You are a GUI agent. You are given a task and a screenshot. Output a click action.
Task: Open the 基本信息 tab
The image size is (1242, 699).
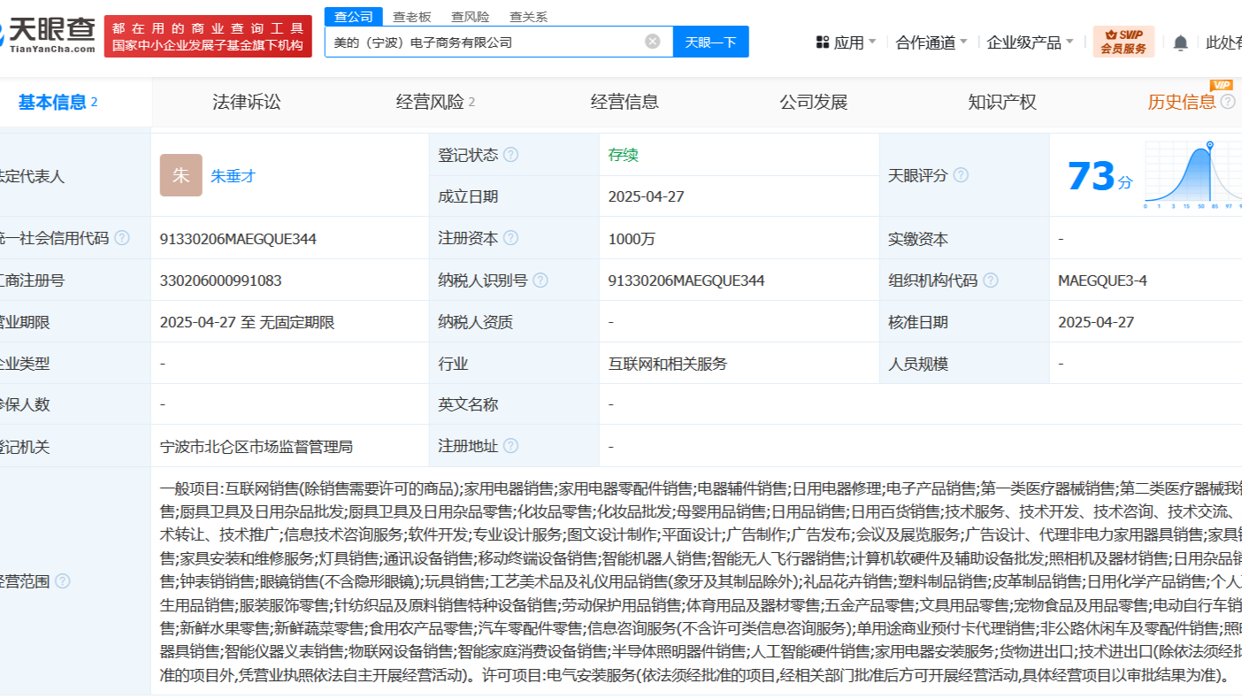coord(58,102)
